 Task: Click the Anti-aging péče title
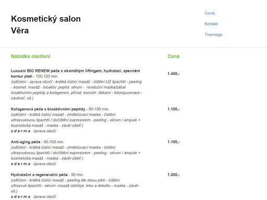point(26,142)
